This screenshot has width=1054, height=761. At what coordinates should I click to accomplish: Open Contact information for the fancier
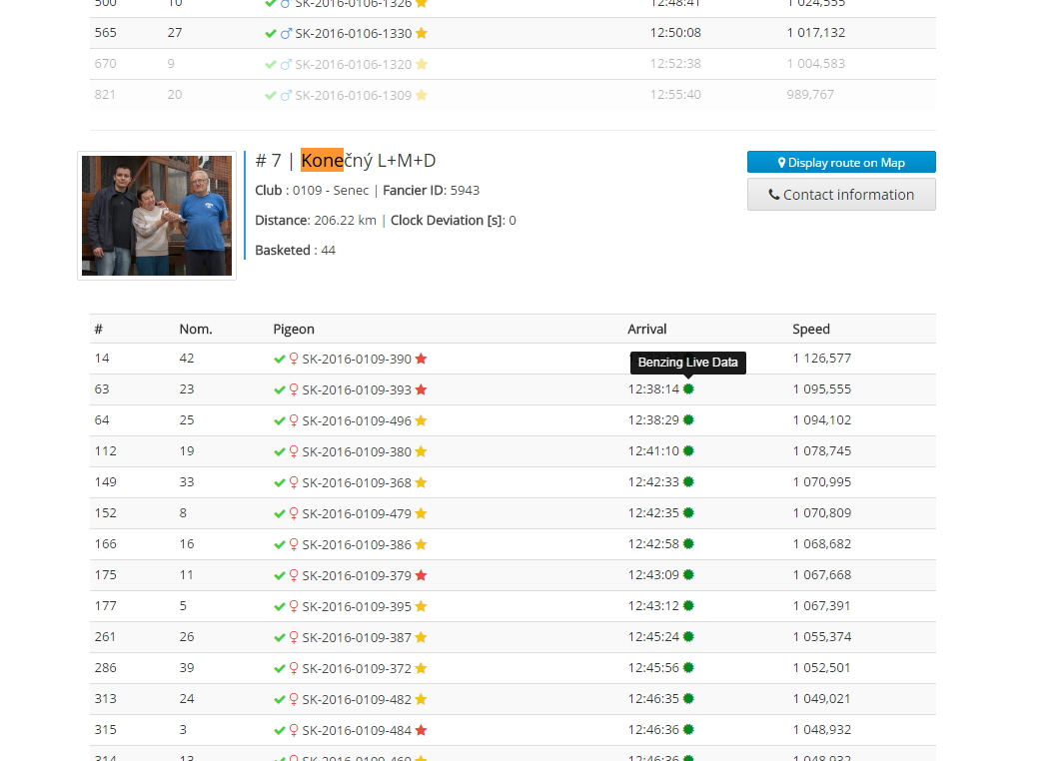point(841,195)
